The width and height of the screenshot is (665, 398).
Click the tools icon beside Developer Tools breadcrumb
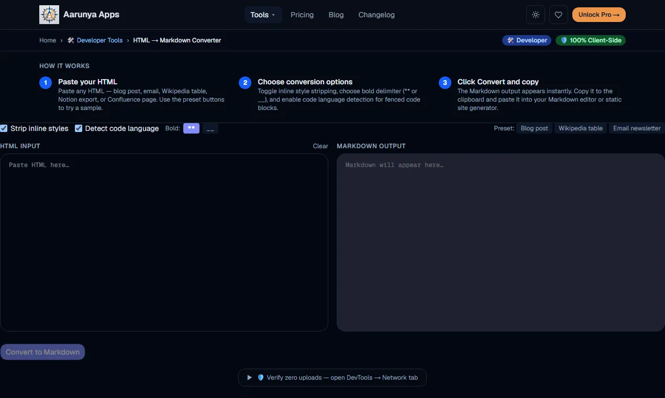71,40
